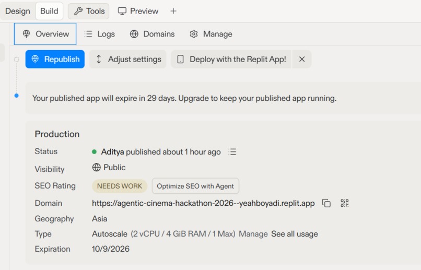Click the expiry notice about 29 days
The image size is (421, 270).
coord(184,98)
